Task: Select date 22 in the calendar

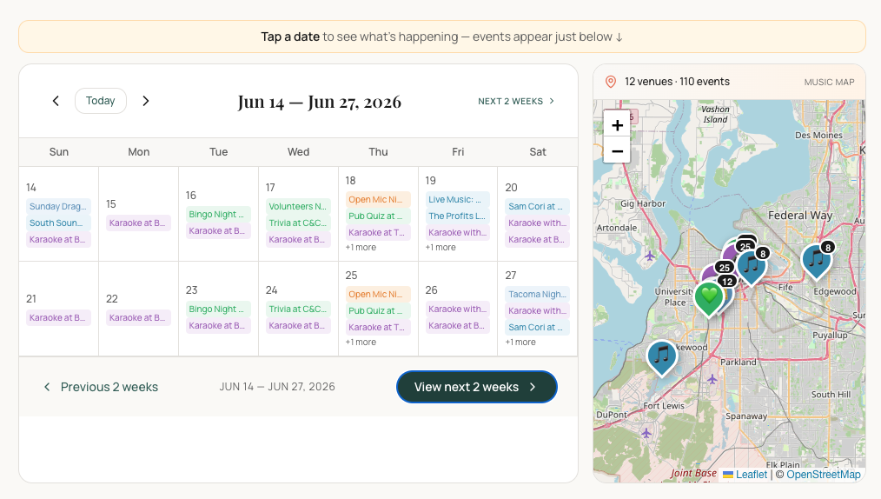Action: [x=112, y=299]
